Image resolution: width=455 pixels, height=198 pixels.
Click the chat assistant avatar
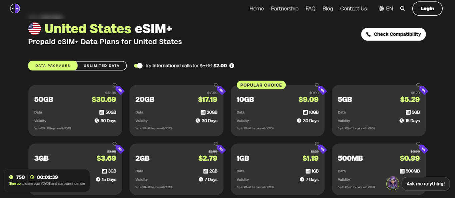pyautogui.click(x=393, y=184)
